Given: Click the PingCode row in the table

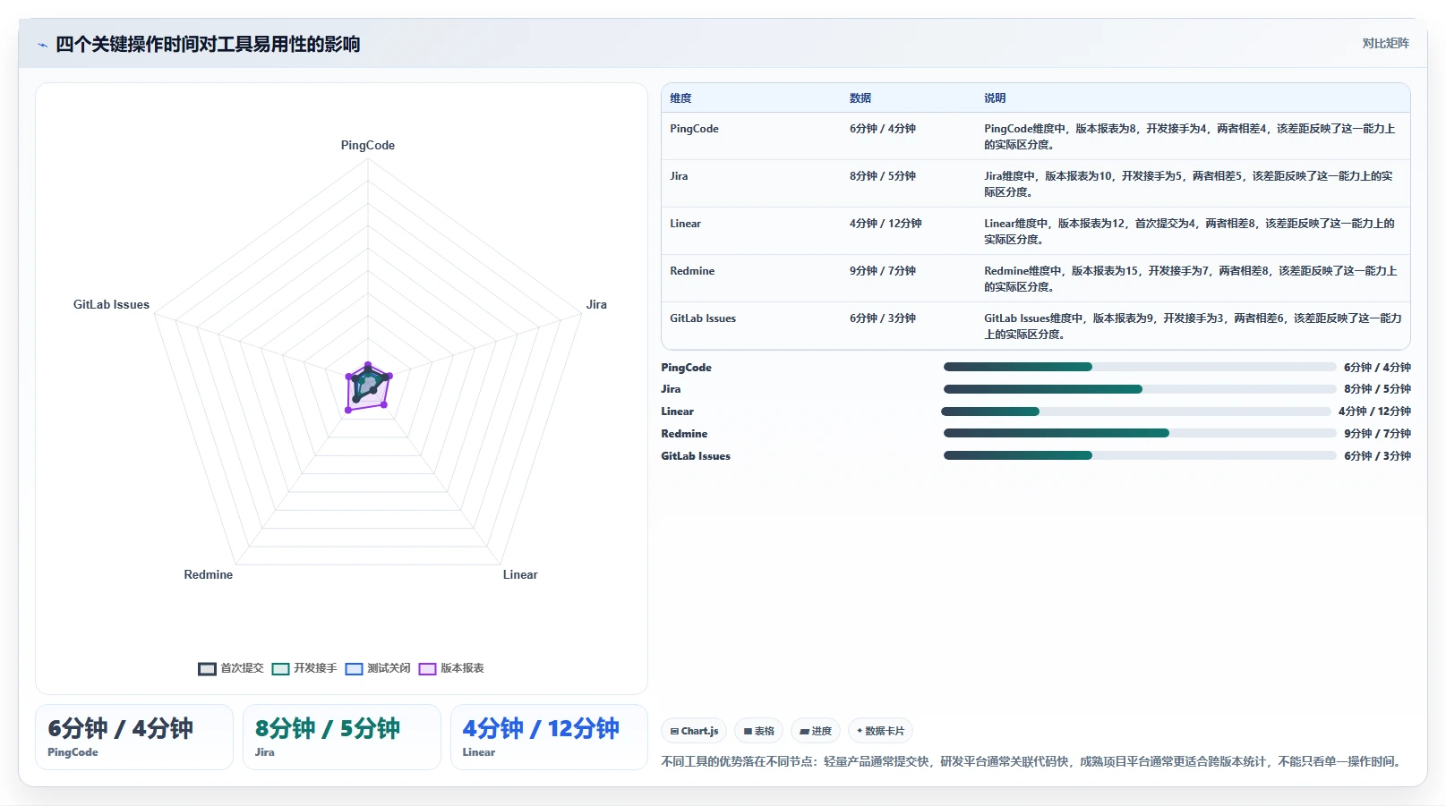Looking at the screenshot, I should pos(1036,136).
